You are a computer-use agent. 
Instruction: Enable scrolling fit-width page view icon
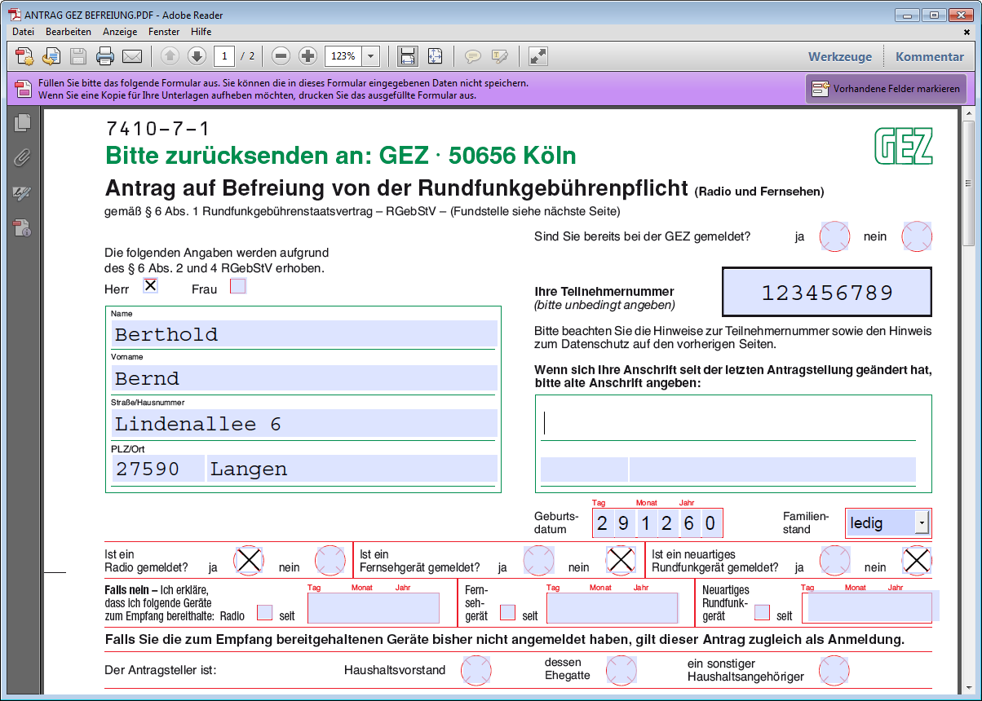(407, 56)
